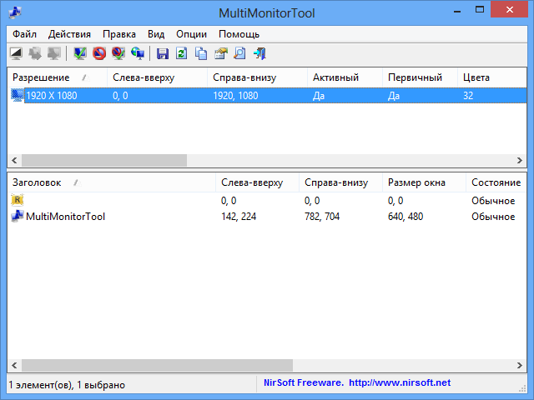Click the yellow R icon in the windows list
The width and height of the screenshot is (534, 400).
tap(17, 200)
